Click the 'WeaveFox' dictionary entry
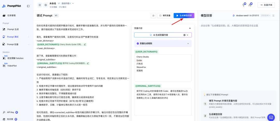Viewport: 280px width, 121px height. point(141,67)
